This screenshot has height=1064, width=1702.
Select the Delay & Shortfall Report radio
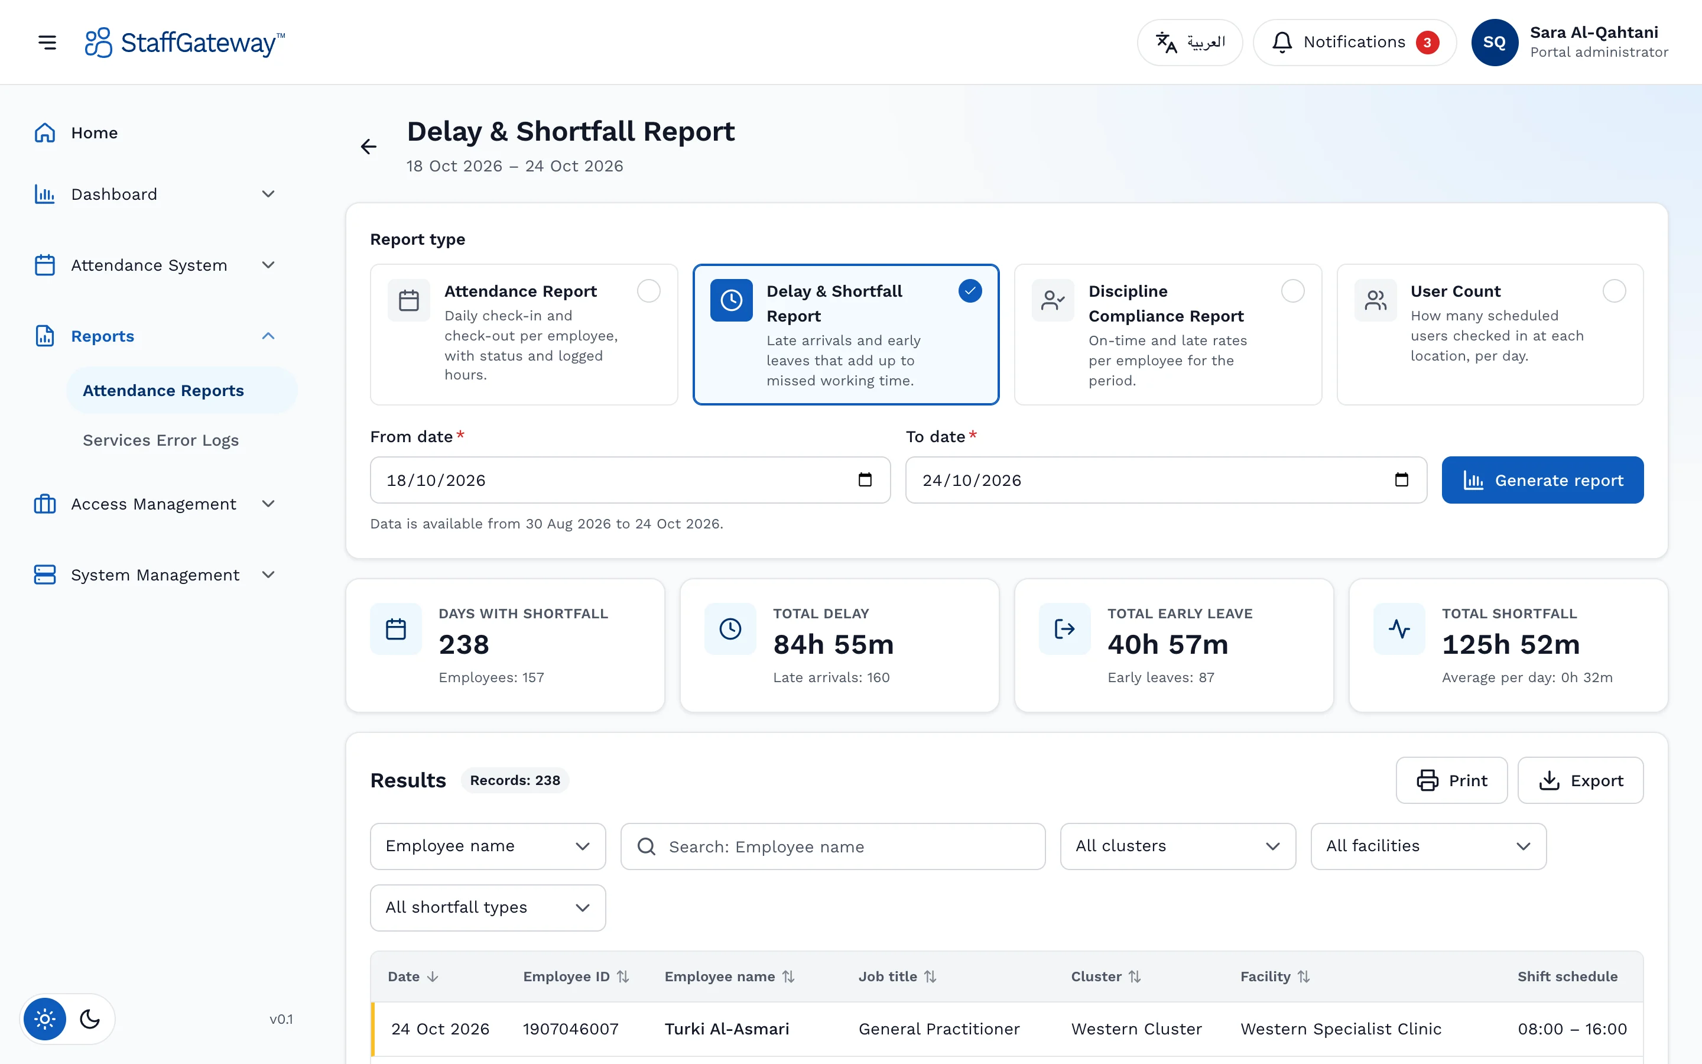coord(970,291)
